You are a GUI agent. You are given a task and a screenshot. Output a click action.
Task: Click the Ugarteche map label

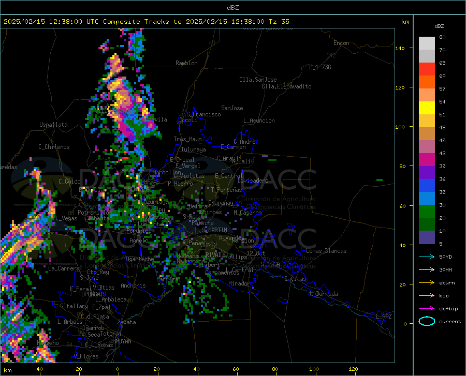point(140,259)
